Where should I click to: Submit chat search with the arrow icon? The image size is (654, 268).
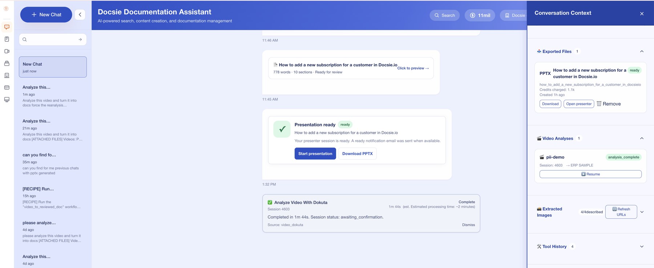pos(80,40)
